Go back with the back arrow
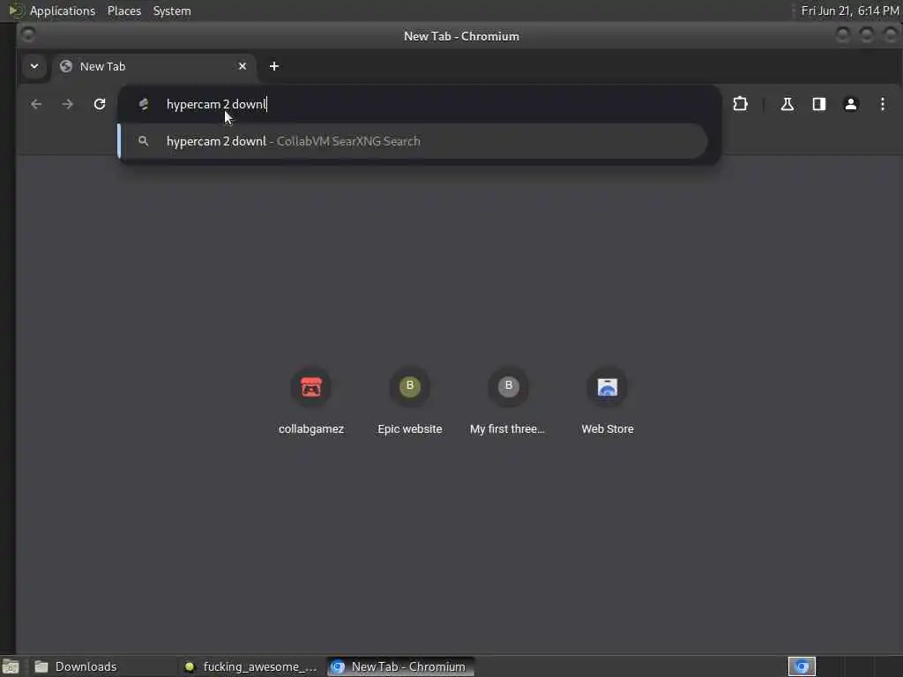The height and width of the screenshot is (677, 903). [36, 104]
